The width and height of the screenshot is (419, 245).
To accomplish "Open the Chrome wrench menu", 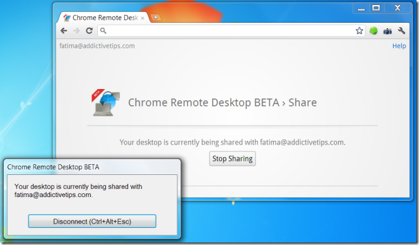I will 401,31.
